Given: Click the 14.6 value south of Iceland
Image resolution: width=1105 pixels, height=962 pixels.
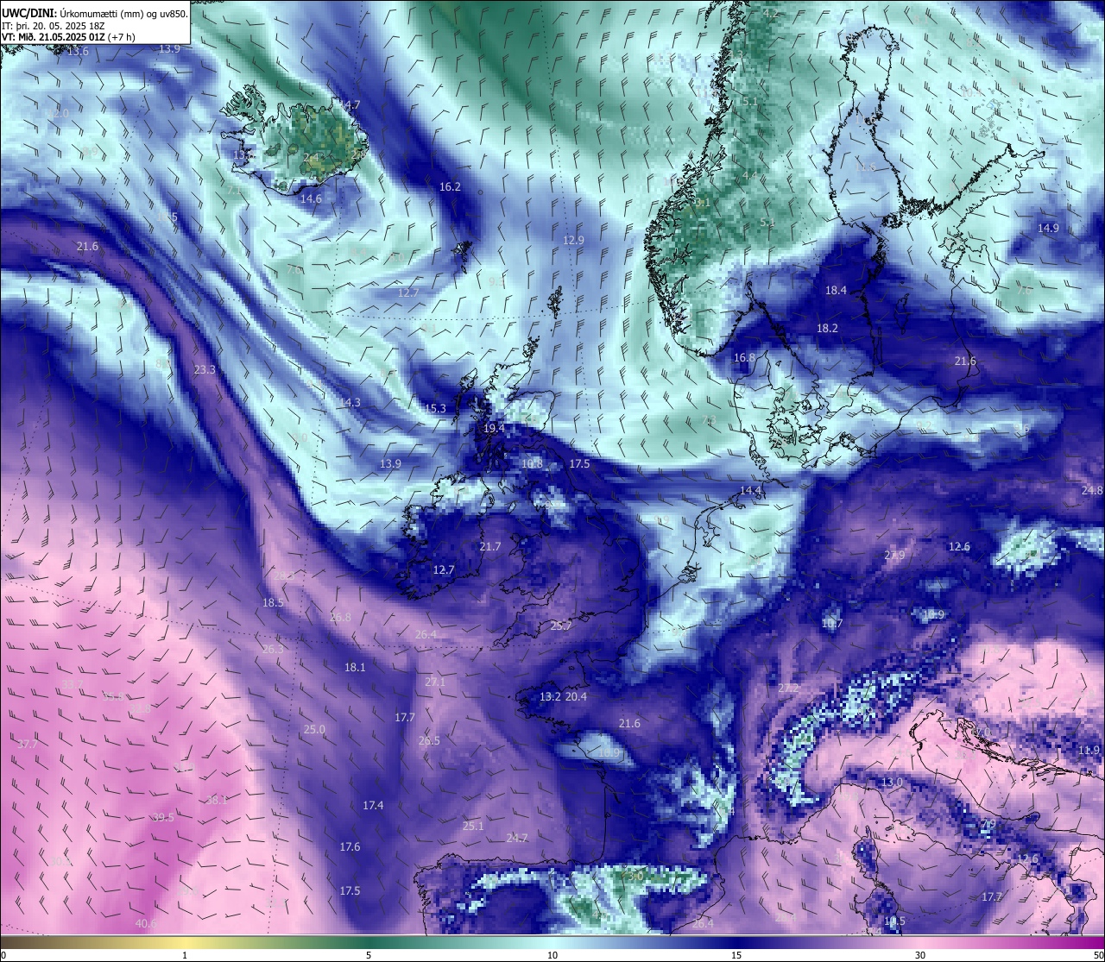Looking at the screenshot, I should [311, 198].
